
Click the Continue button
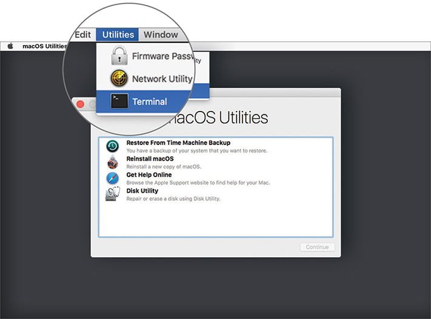point(317,247)
